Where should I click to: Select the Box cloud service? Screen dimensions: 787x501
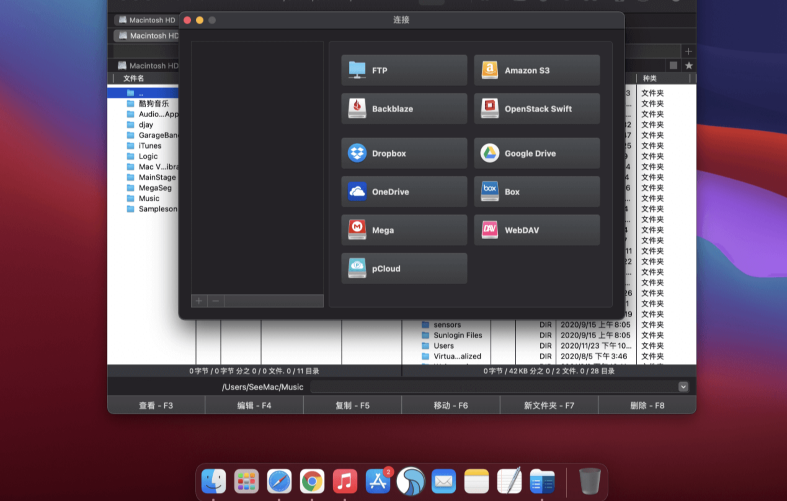[x=536, y=192]
